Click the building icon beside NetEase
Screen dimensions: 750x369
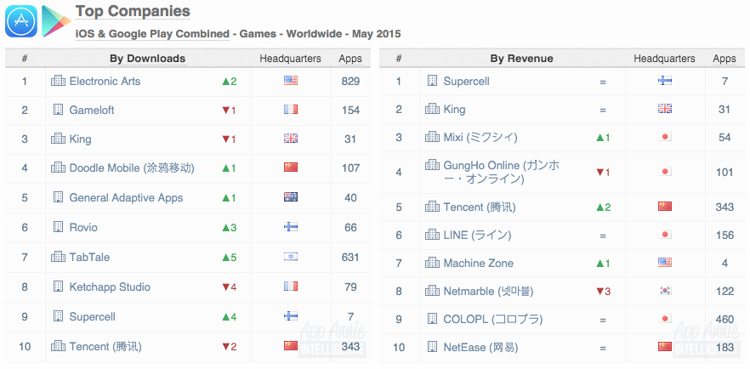[432, 347]
